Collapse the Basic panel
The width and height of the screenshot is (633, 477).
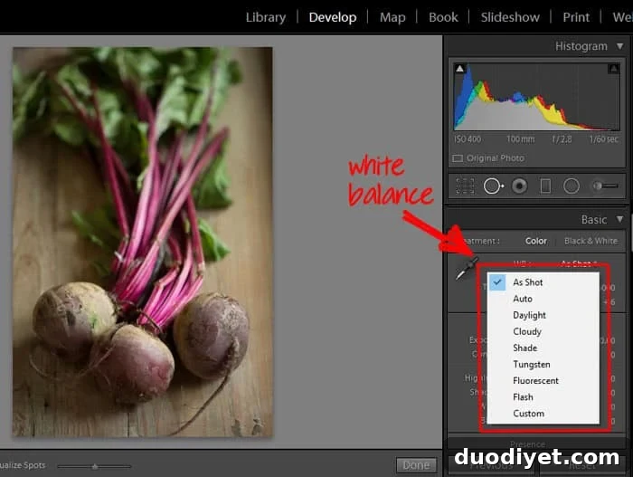click(x=620, y=219)
